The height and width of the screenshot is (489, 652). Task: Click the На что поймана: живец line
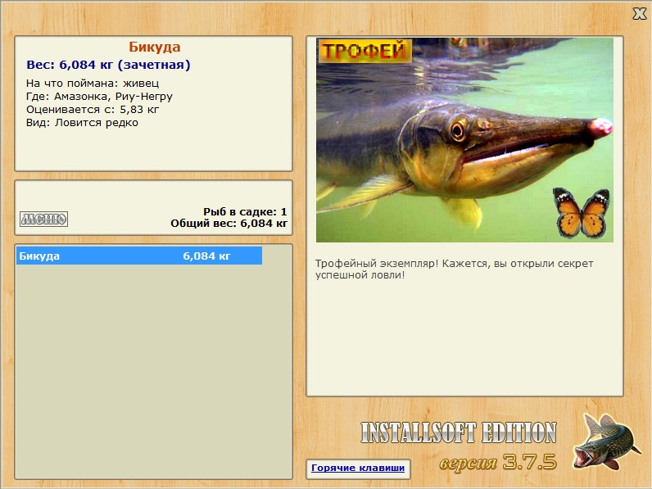point(93,84)
